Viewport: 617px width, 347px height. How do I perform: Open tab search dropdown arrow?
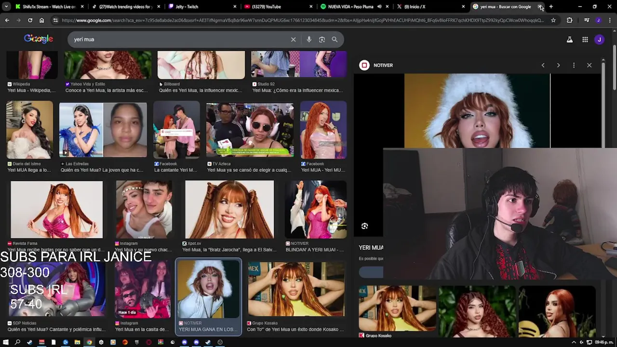[x=6, y=7]
